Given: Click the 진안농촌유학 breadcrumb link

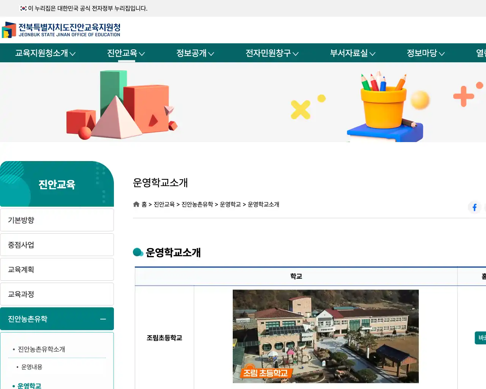Looking at the screenshot, I should tap(197, 204).
